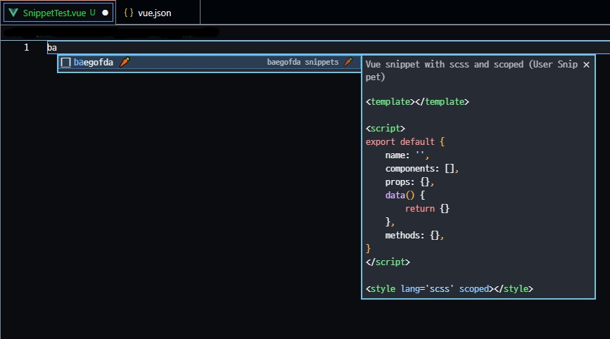Click the 'return {}' preview line
The image size is (610, 339).
pos(427,209)
